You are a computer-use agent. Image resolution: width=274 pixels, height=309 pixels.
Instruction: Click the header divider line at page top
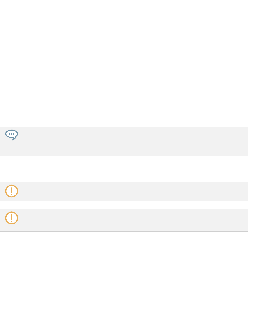tap(137, 16)
